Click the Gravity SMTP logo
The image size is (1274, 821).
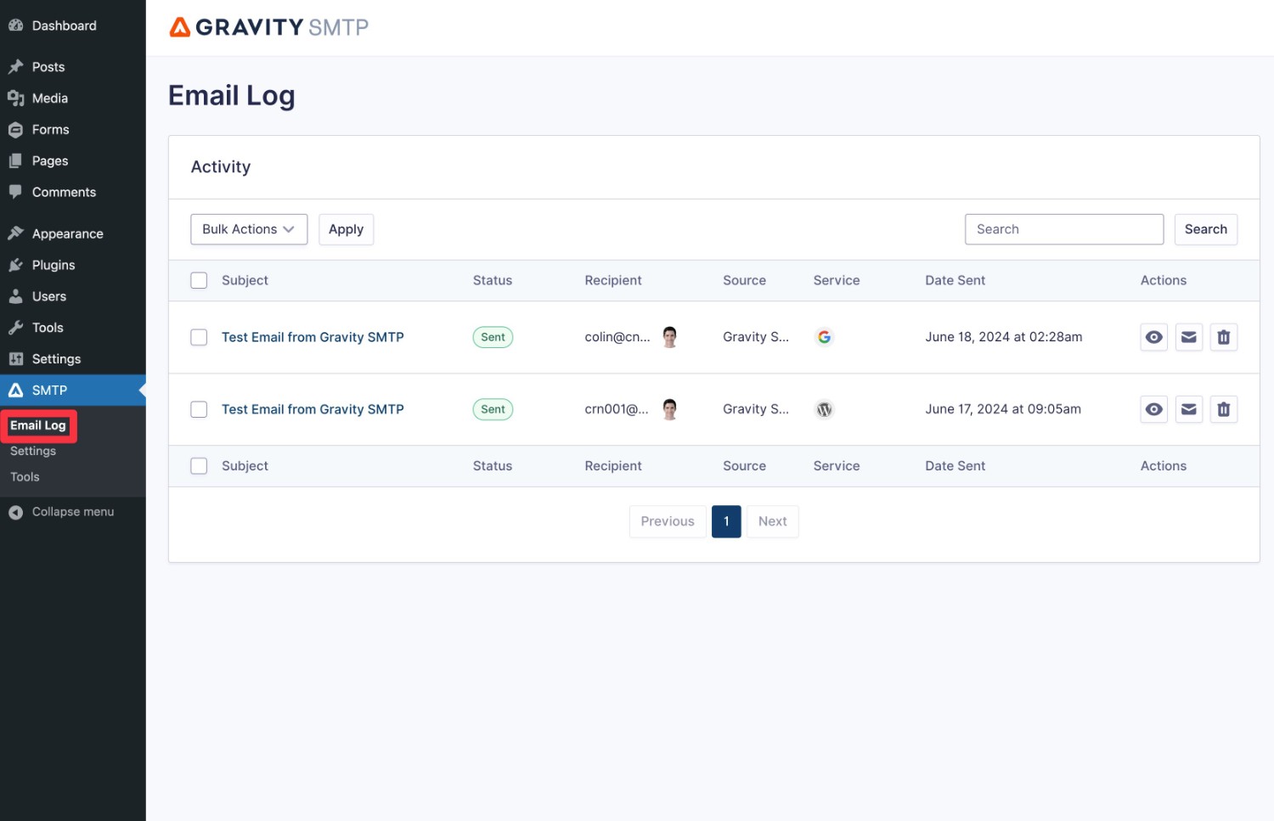tap(268, 27)
